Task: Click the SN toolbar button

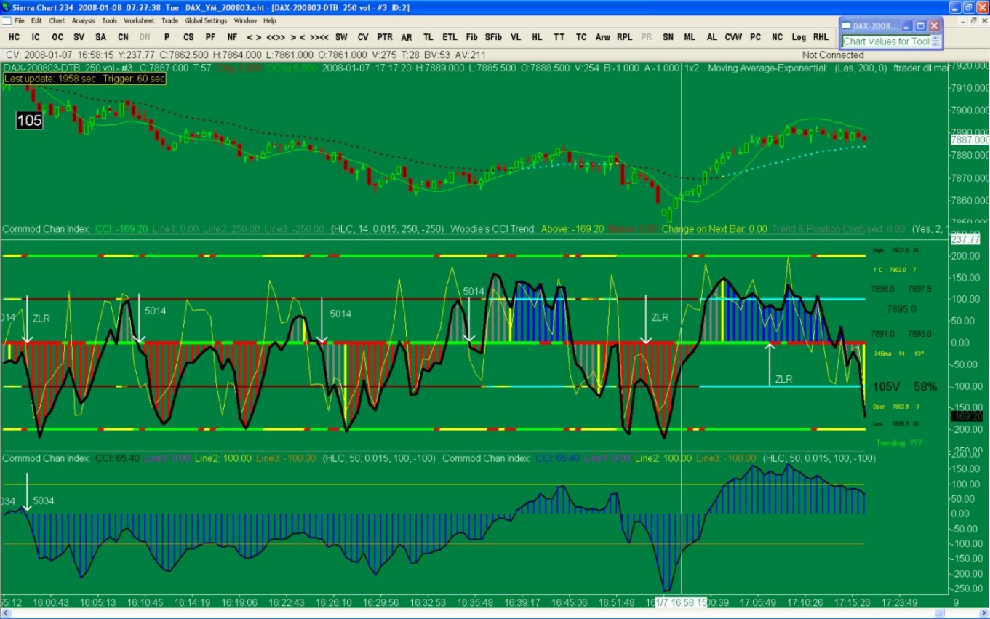Action: click(x=668, y=37)
